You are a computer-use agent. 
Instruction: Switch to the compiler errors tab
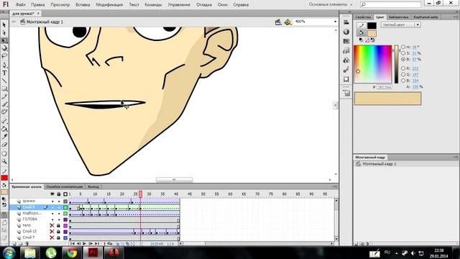click(x=65, y=187)
